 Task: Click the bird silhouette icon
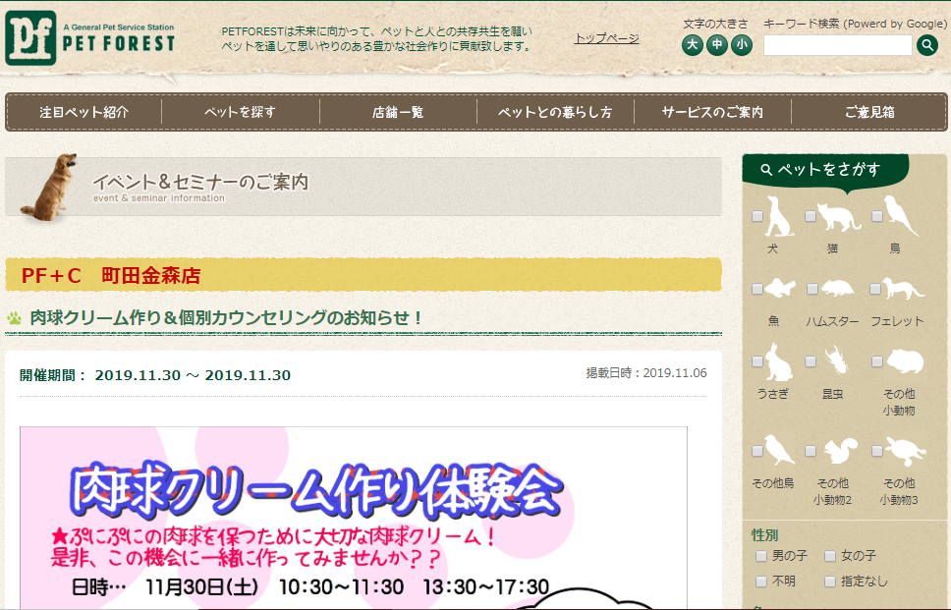click(x=901, y=215)
